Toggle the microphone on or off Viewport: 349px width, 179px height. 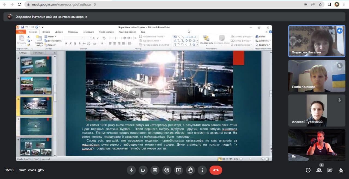point(131,170)
